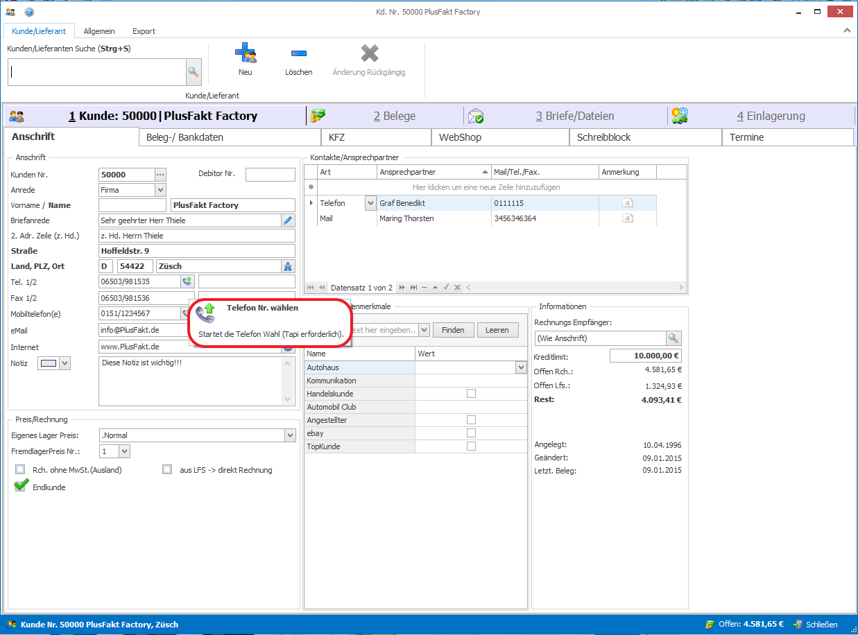This screenshot has height=635, width=858.
Task: Open the Anrede dropdown showing Firma
Action: [x=160, y=190]
